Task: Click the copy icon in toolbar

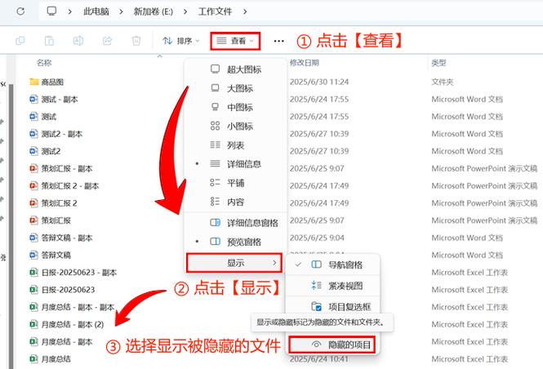Action: [20, 41]
